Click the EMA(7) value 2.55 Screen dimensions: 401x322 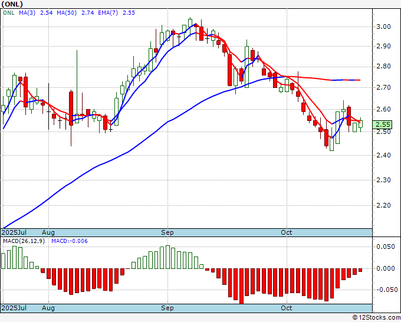129,13
